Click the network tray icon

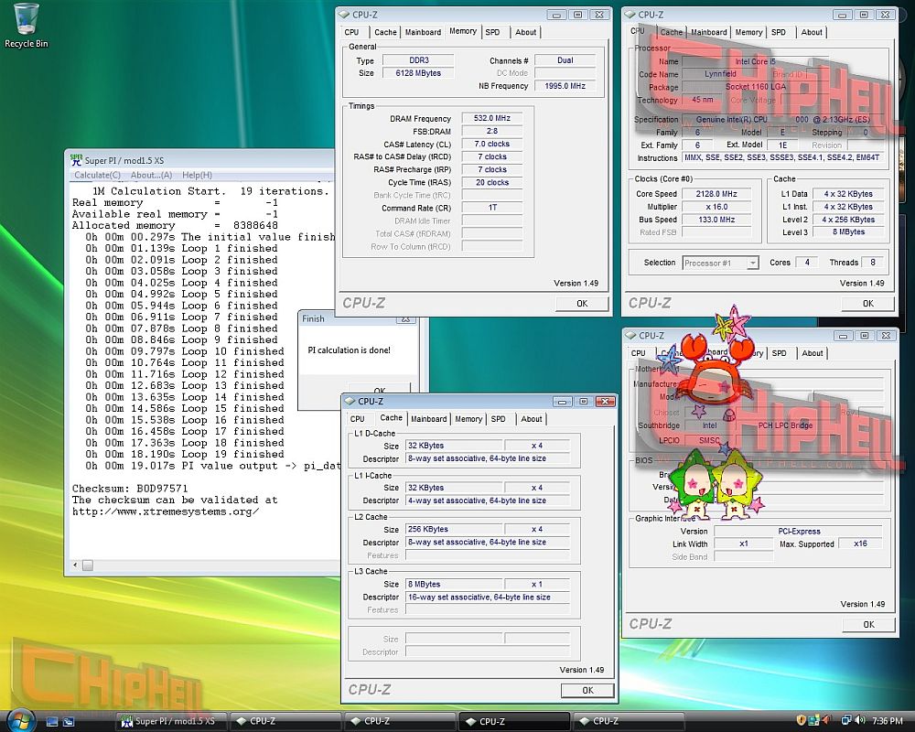[x=846, y=721]
